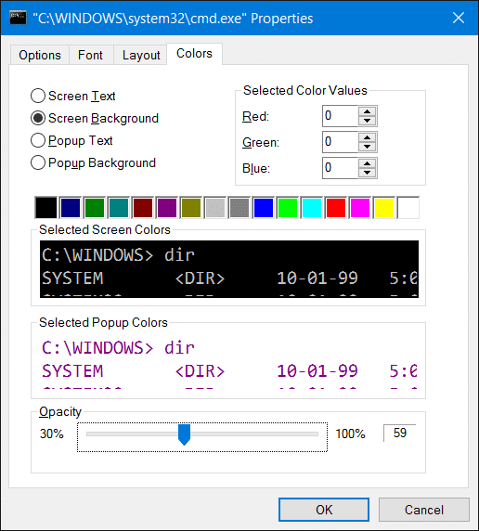479x531 pixels.
Task: Pick the light gray swatch
Action: click(x=215, y=208)
